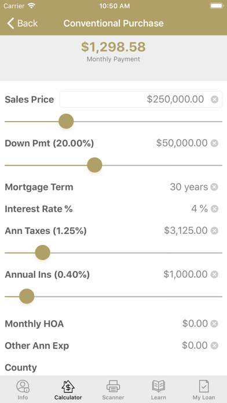
Task: Clear the Mortgage Term value
Action: [x=214, y=187]
